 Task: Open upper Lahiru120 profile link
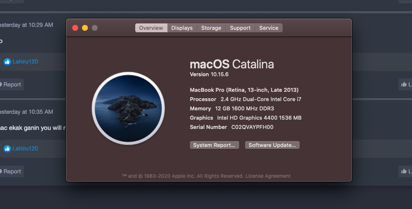[25, 62]
